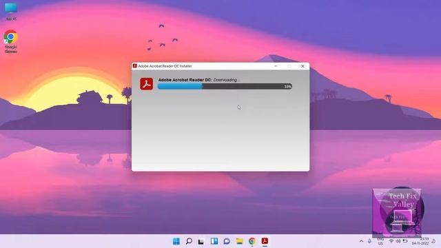Open the This PC desktop icon

pos(11,11)
